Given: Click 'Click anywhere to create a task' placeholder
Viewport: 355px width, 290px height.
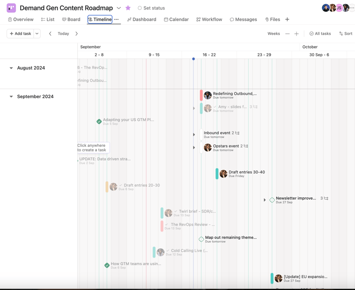Looking at the screenshot, I should point(93,148).
